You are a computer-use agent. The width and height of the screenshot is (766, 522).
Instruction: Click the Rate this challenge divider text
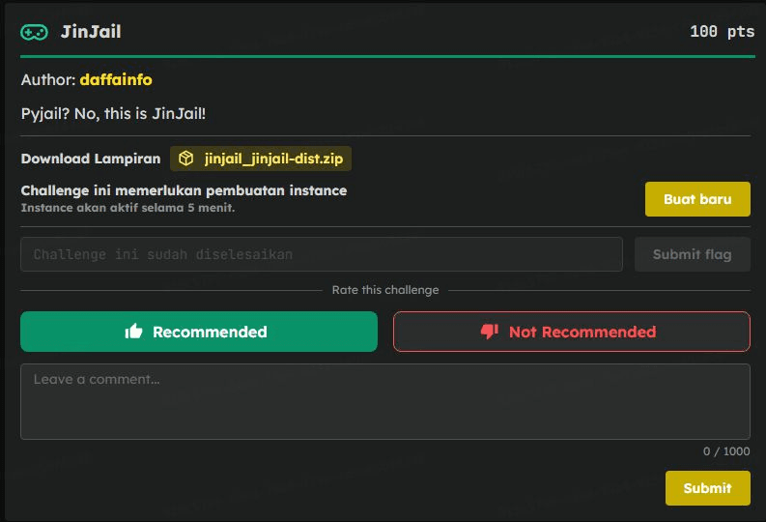tap(384, 290)
